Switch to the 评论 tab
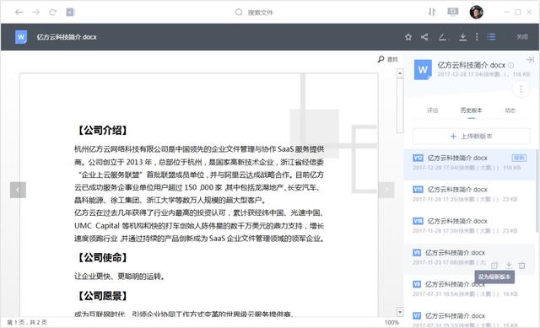540x328 pixels. [x=433, y=110]
